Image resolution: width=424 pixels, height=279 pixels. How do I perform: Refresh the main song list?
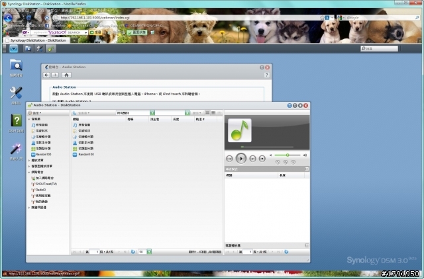click(132, 252)
